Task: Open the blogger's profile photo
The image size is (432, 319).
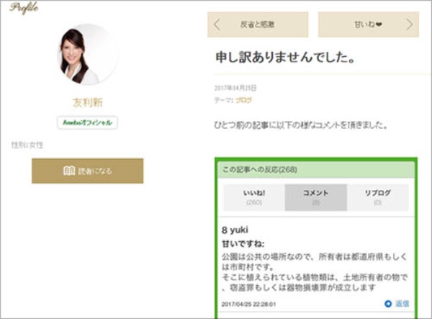Action: coord(88,54)
